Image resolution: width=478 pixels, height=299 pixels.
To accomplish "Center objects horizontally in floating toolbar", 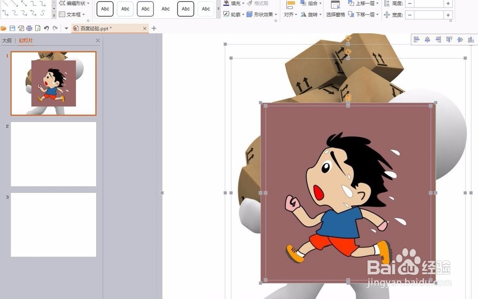I will click(427, 40).
